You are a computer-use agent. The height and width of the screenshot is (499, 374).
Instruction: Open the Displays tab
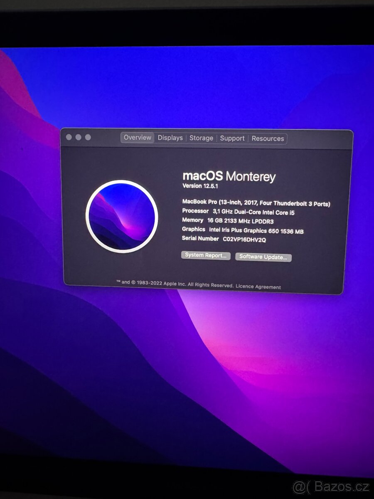[170, 138]
